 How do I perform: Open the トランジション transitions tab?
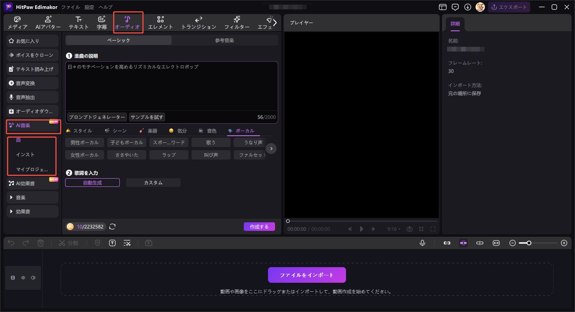click(199, 23)
